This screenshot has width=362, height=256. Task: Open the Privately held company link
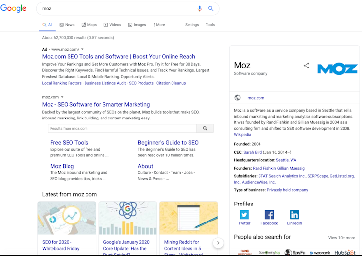(x=287, y=190)
